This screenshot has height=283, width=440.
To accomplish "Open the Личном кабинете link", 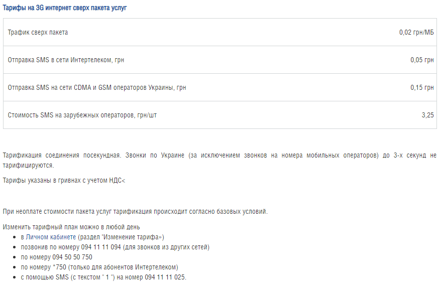I will [x=51, y=237].
